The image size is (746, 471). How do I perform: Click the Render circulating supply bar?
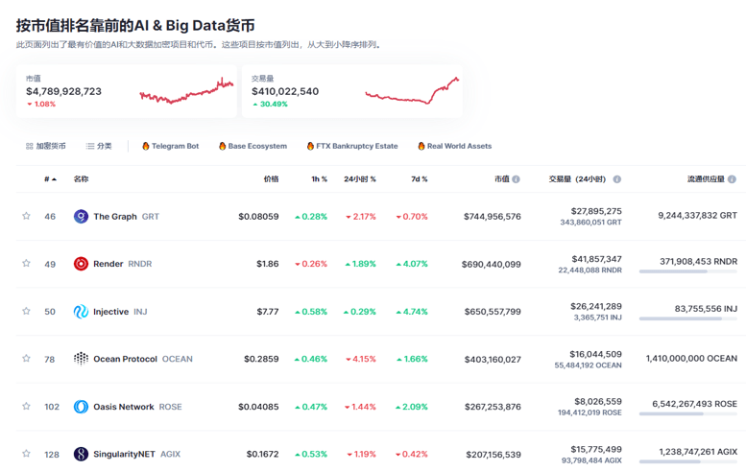[x=687, y=272]
